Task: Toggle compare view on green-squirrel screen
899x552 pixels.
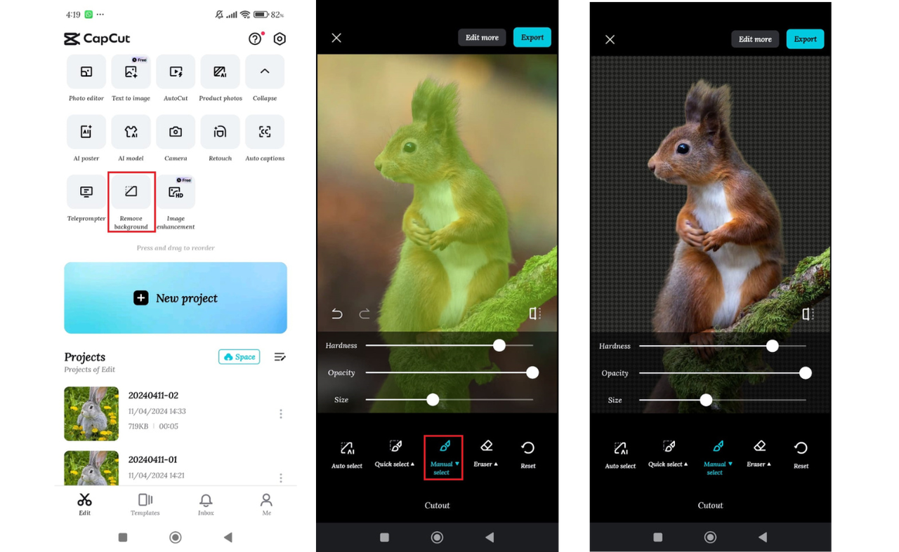Action: [535, 314]
